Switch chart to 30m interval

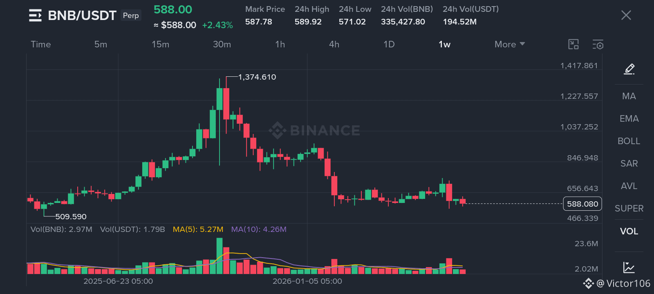coord(222,44)
